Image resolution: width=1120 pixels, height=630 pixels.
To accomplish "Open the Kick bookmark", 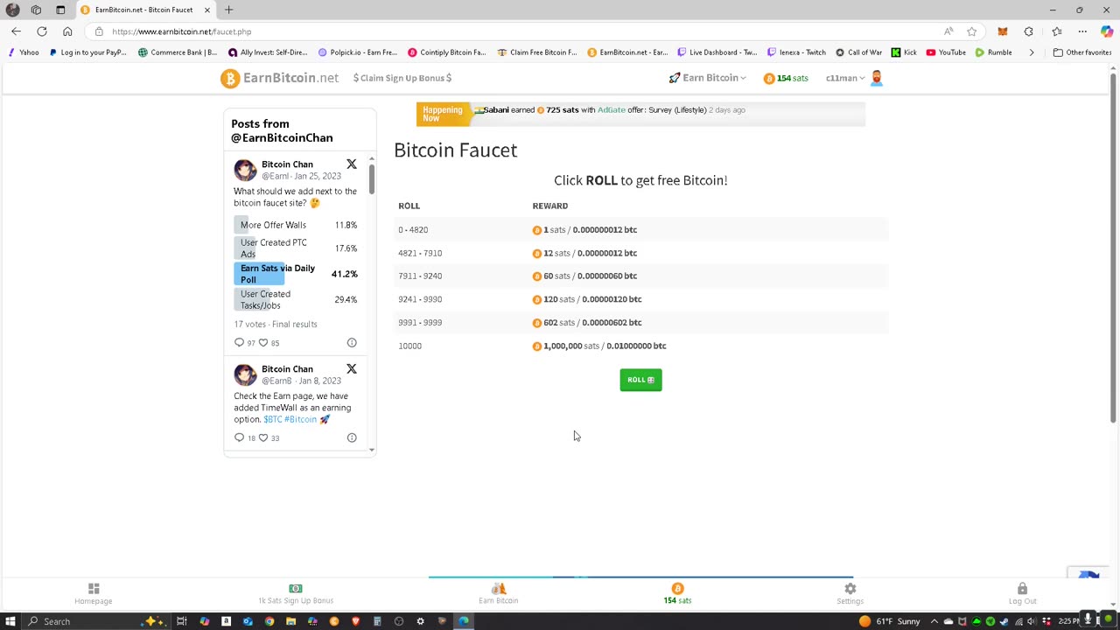I will coord(904,52).
